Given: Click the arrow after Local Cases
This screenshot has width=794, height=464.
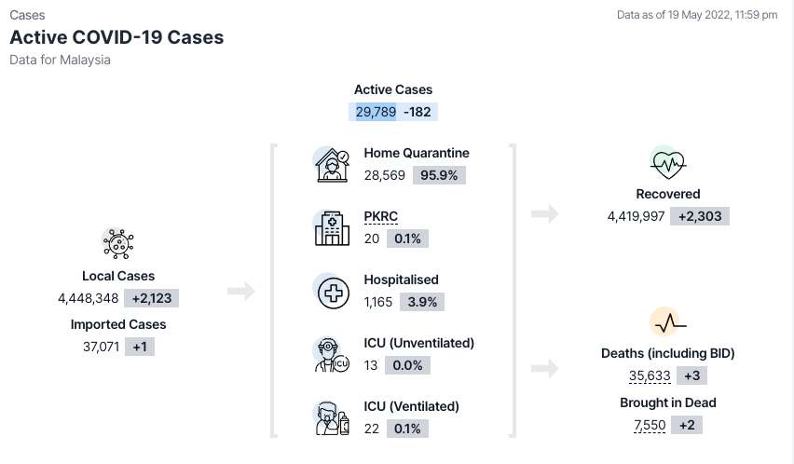Looking at the screenshot, I should click(x=240, y=292).
